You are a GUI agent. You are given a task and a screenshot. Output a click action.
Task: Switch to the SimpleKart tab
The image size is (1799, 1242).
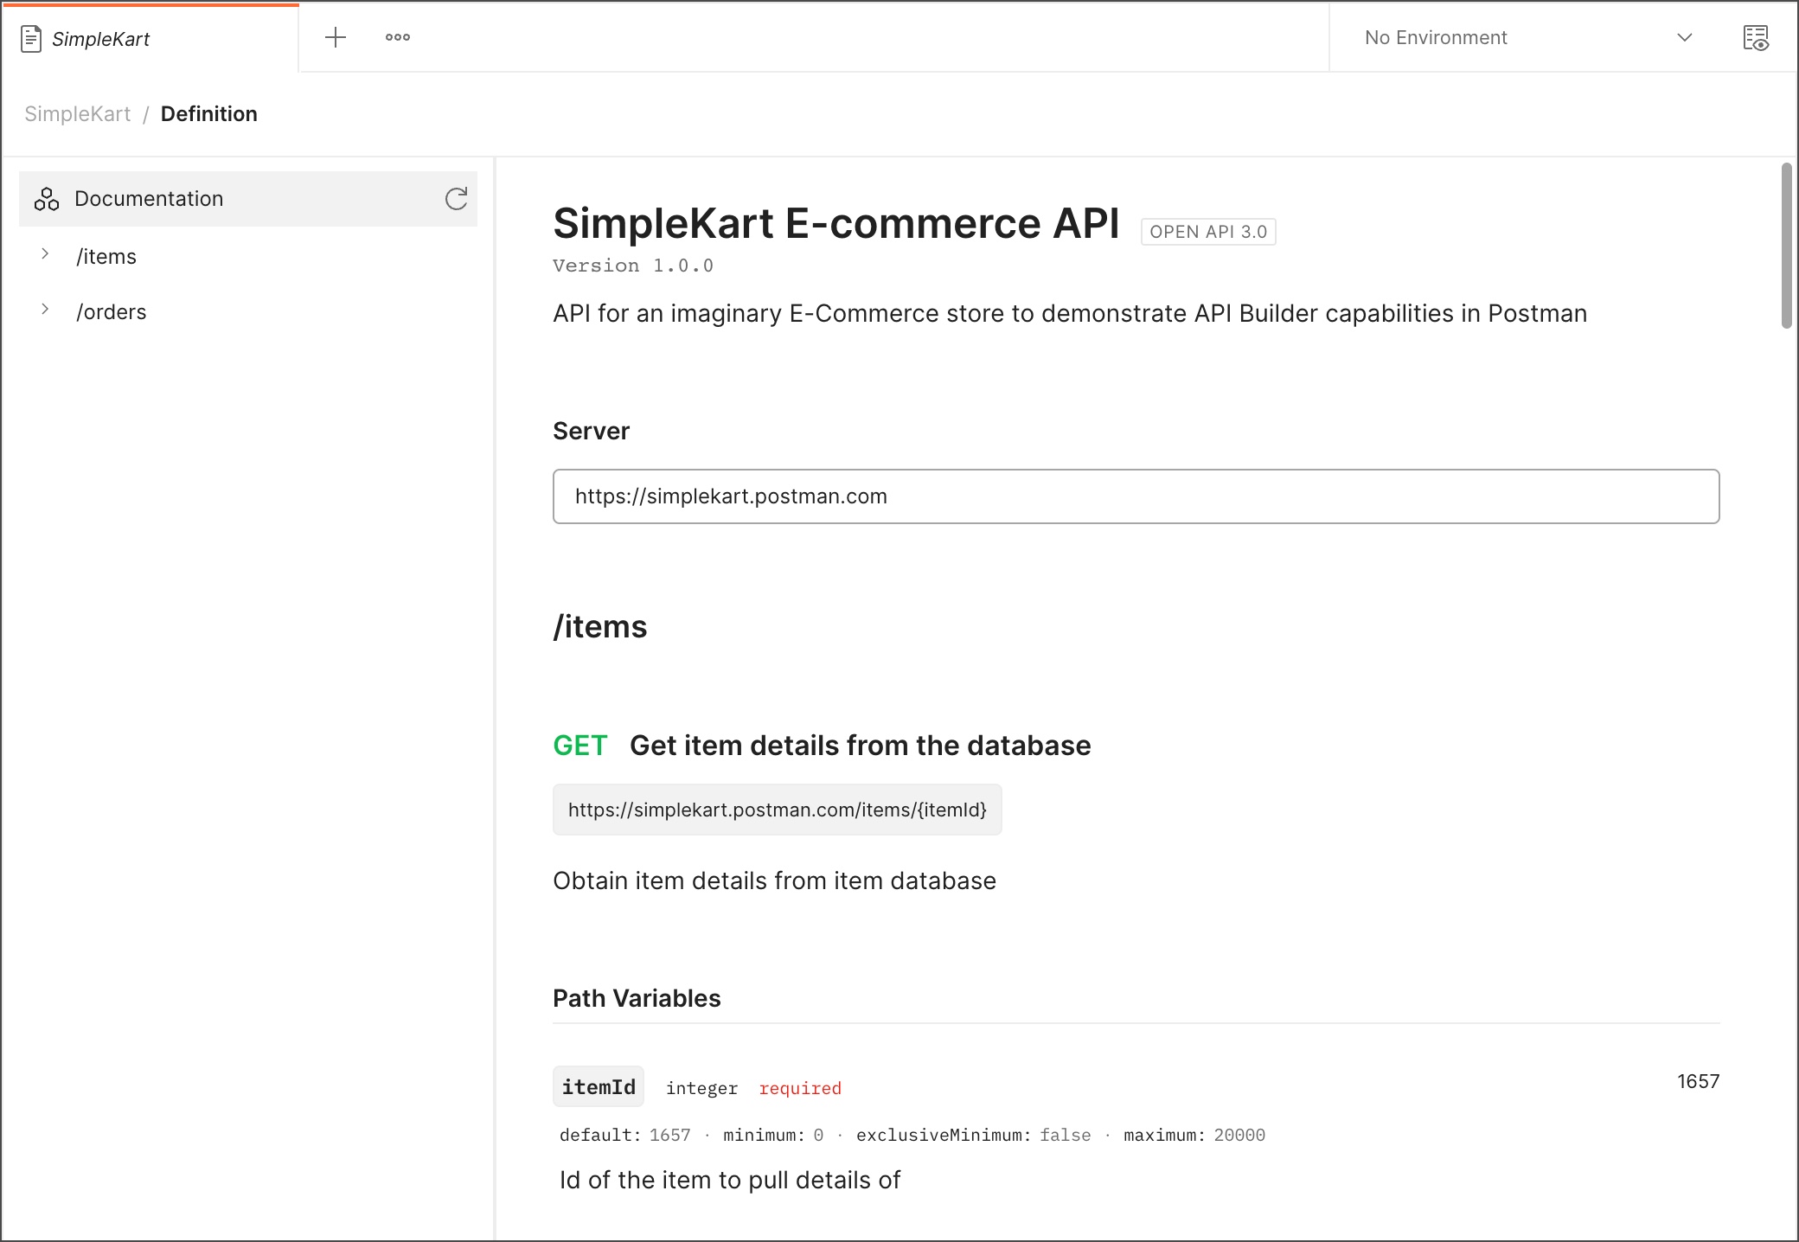tap(100, 38)
